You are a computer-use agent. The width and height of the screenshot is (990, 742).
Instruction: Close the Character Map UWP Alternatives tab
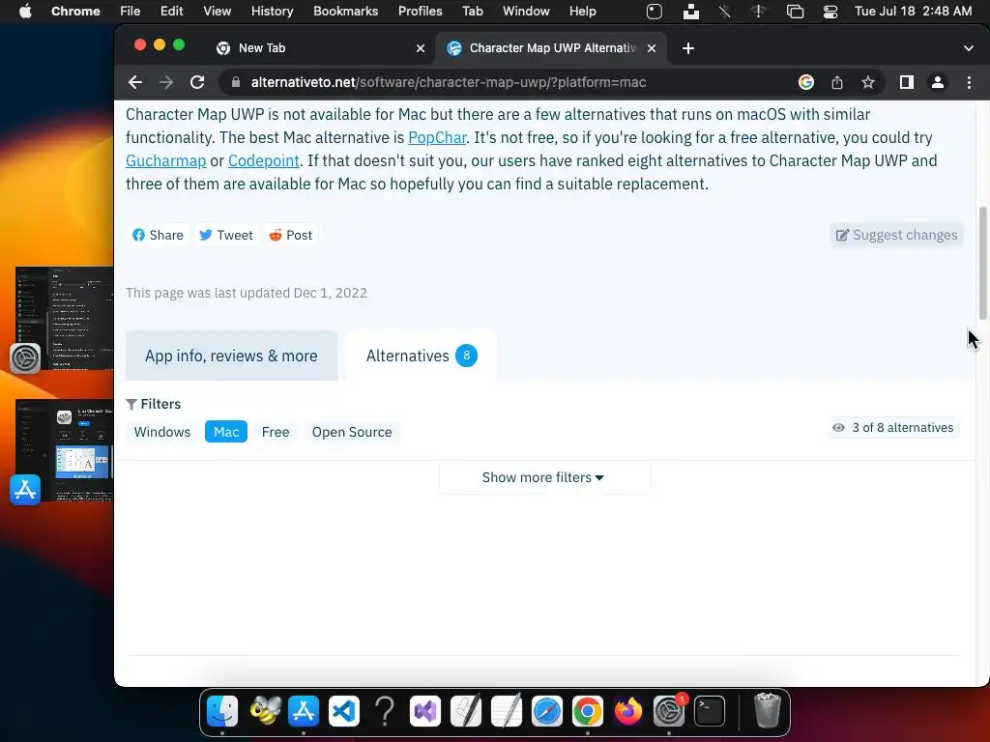[652, 48]
